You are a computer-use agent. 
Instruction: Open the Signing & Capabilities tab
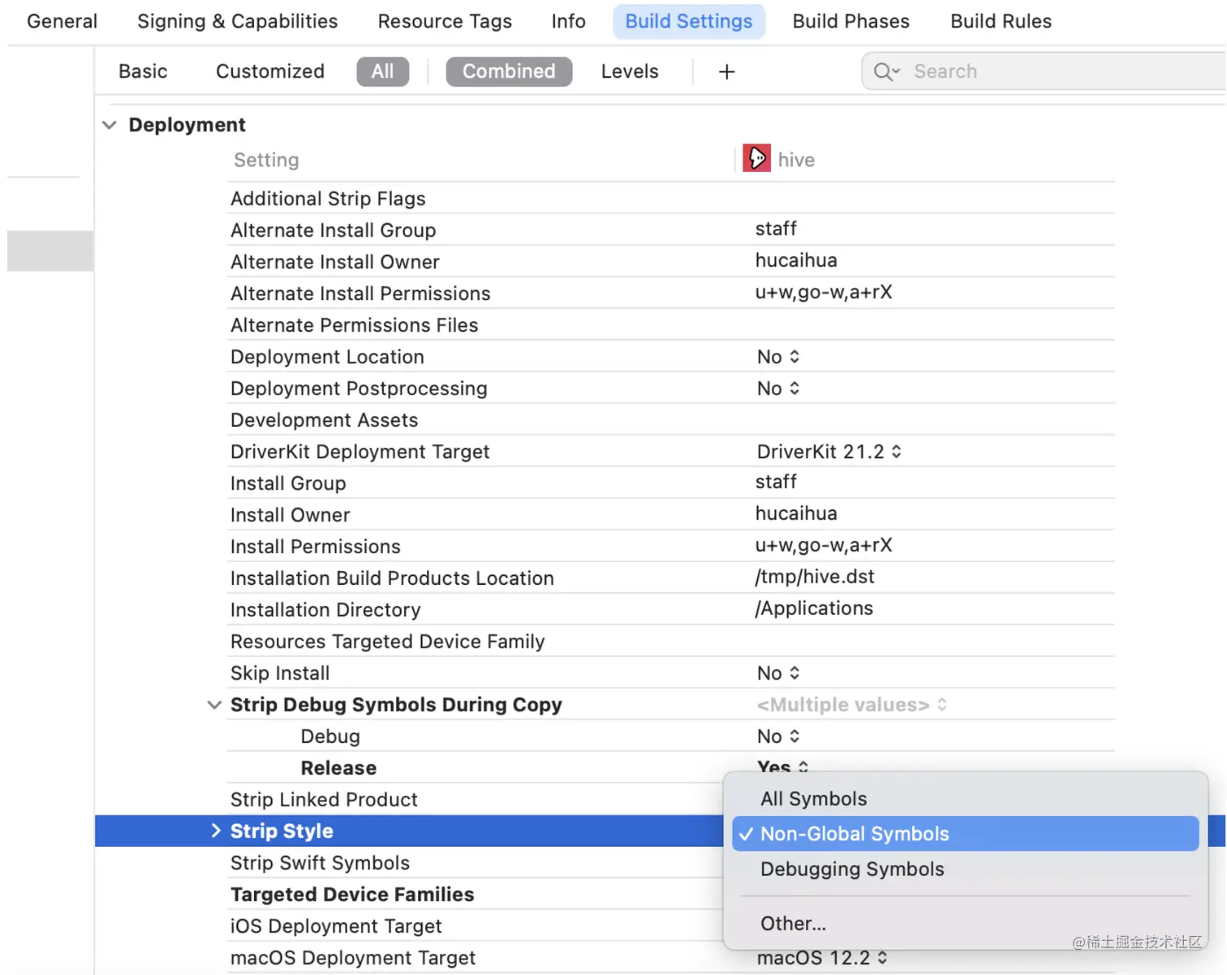point(237,21)
